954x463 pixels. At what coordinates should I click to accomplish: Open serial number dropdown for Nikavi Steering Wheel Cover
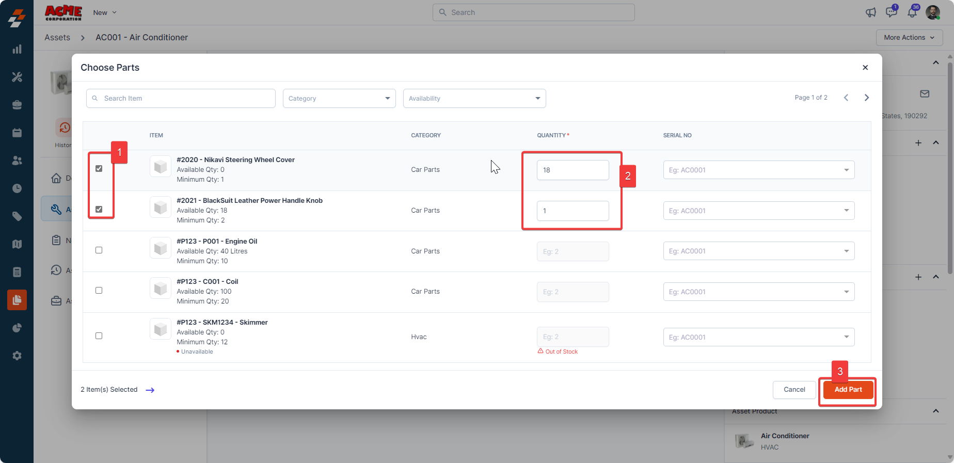tap(759, 170)
